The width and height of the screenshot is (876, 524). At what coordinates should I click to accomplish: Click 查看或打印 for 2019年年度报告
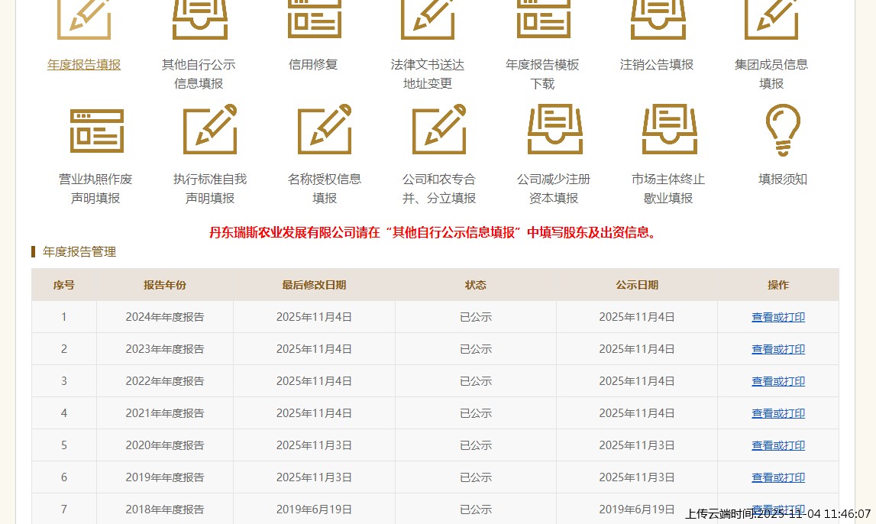tap(777, 477)
